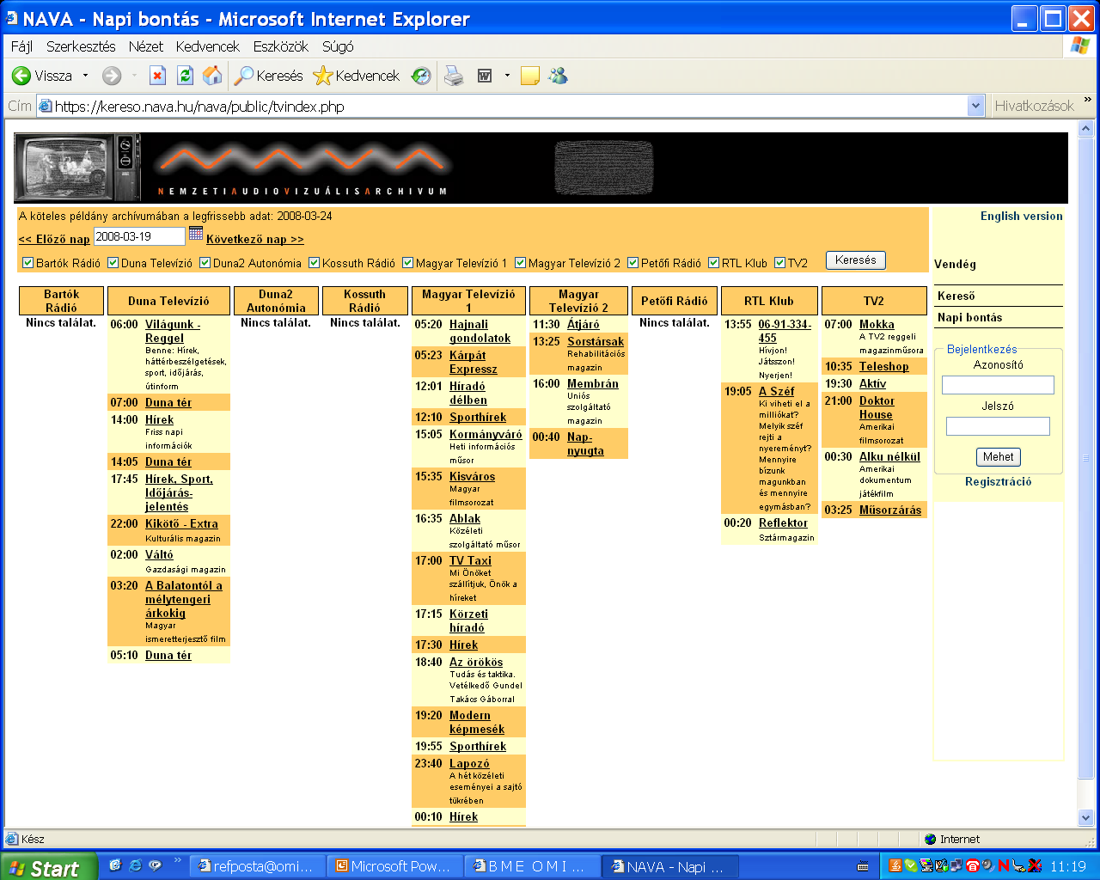
Task: Open the Kedvencek menu
Action: point(207,46)
